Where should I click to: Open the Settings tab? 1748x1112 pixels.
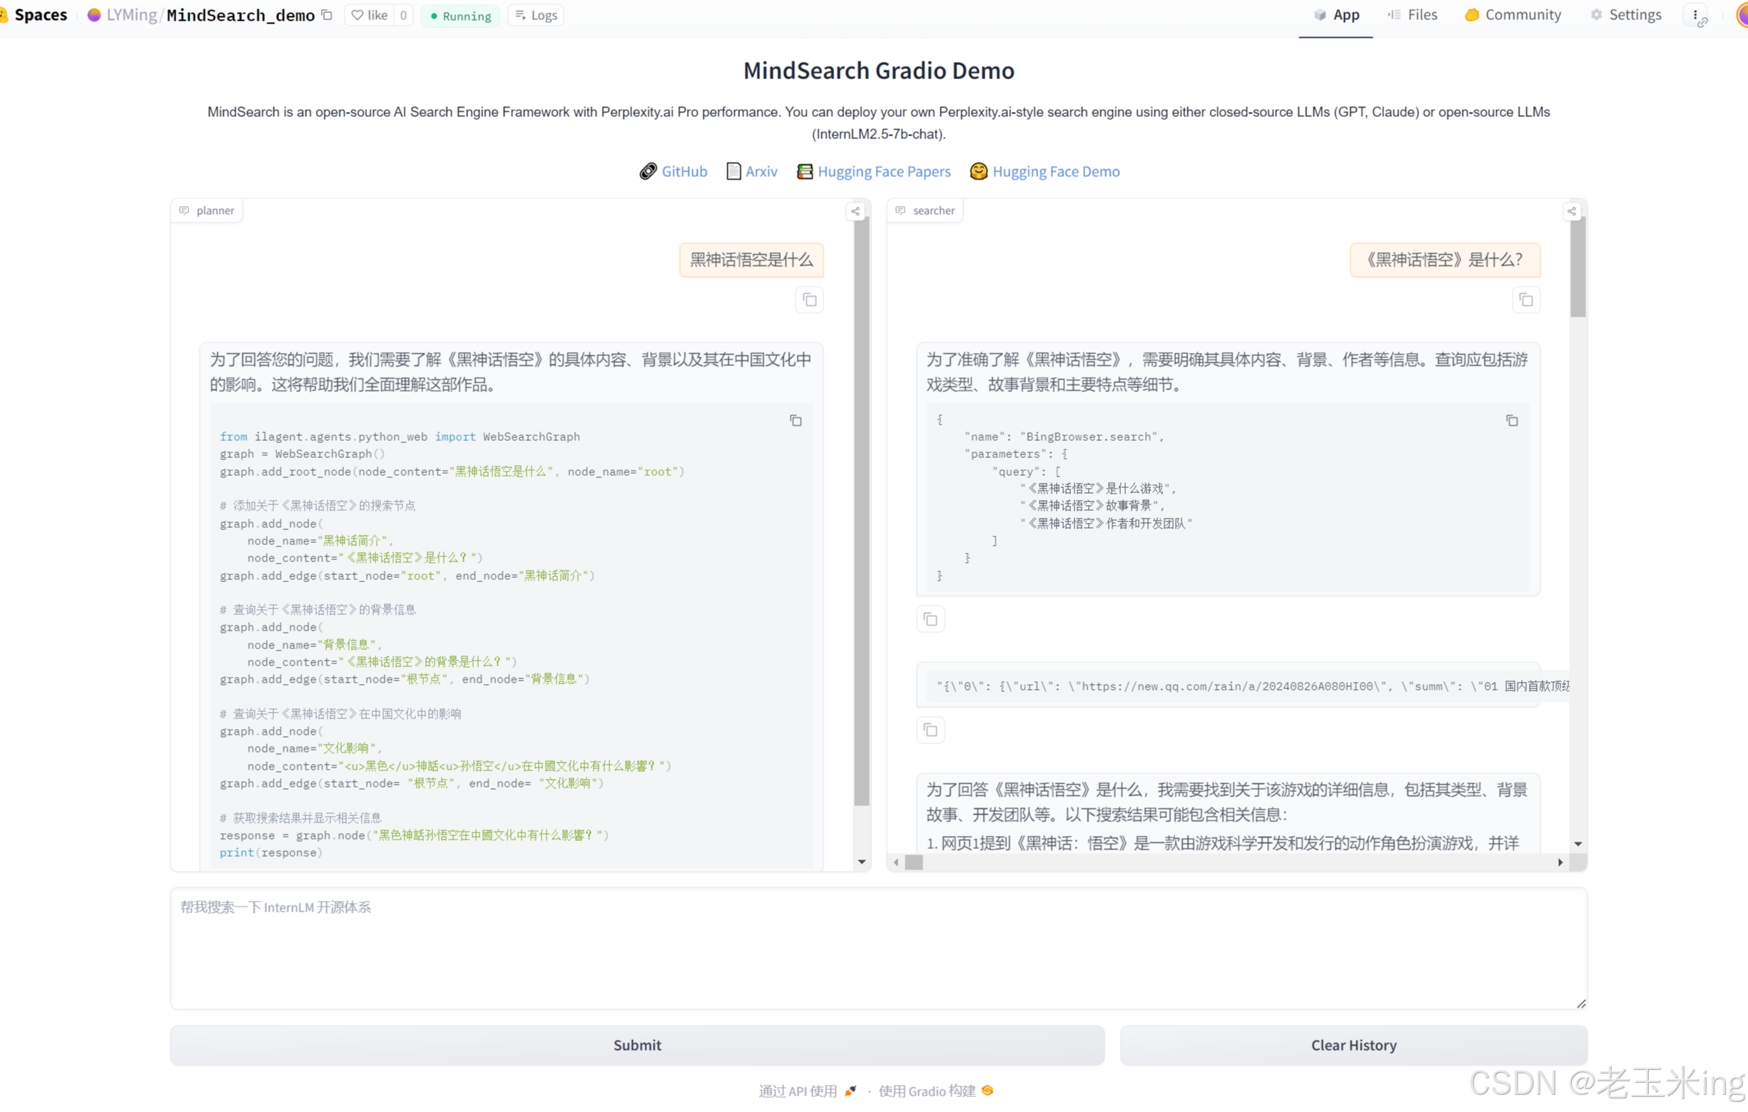1626,14
